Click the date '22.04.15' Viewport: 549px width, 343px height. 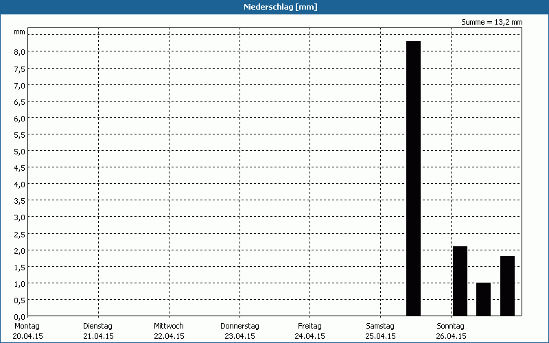pos(169,337)
